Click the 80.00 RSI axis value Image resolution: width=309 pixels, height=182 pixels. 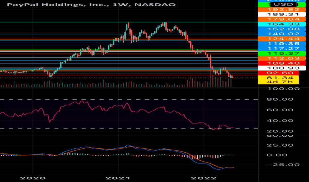pyautogui.click(x=280, y=99)
